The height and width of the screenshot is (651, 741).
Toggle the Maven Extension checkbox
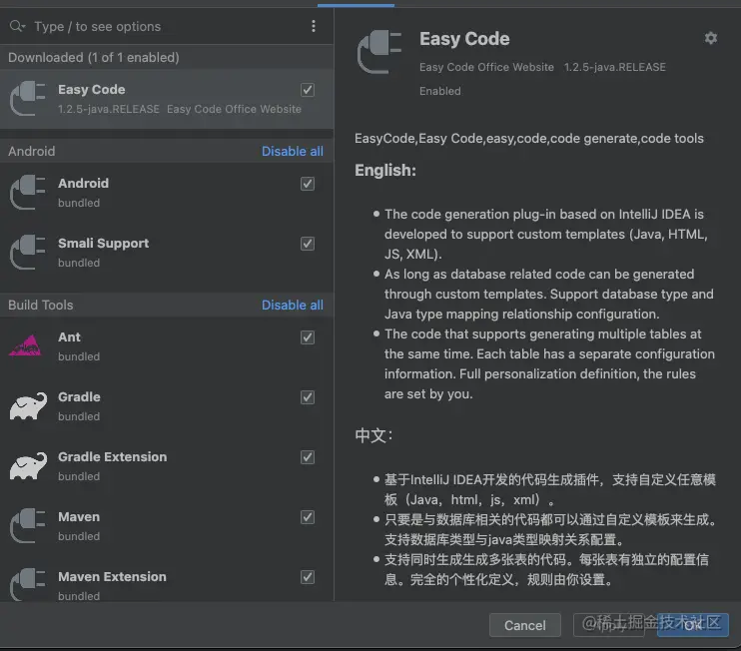tap(308, 577)
